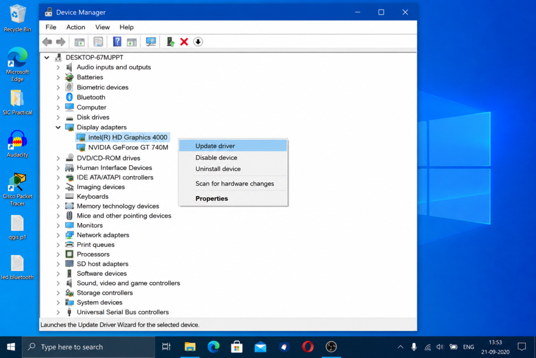
Task: Collapse the Display adapters category arrow
Action: pyautogui.click(x=58, y=127)
